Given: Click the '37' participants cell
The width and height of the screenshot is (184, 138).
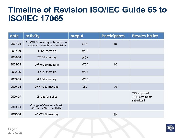Looking at the screenshot, I should (115, 87).
